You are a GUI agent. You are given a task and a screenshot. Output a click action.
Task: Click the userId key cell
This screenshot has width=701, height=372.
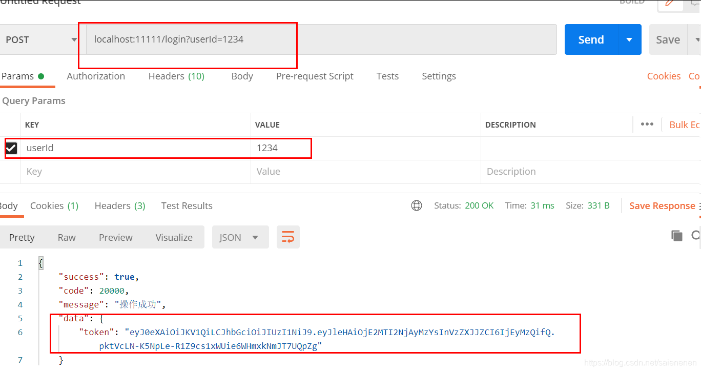pyautogui.click(x=135, y=148)
